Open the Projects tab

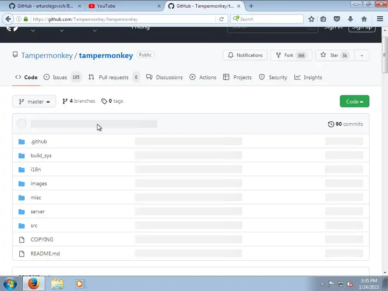tap(237, 77)
